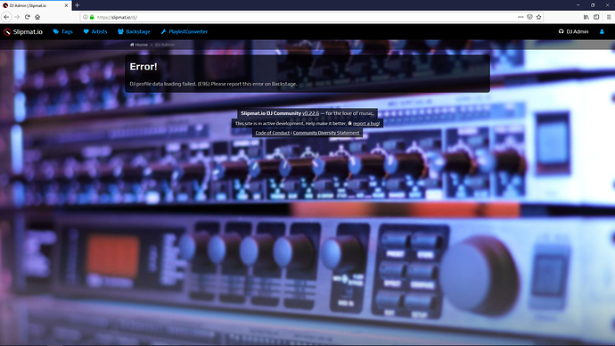Viewport: 615px width, 346px height.
Task: Open the Tags navigation link
Action: (63, 32)
